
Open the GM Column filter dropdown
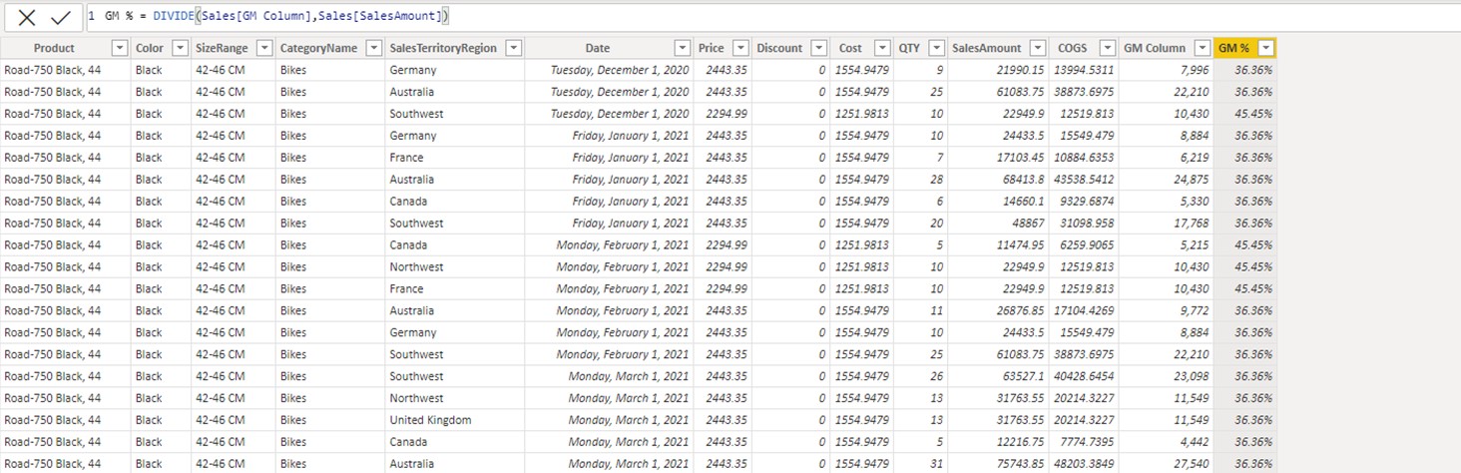point(1203,48)
